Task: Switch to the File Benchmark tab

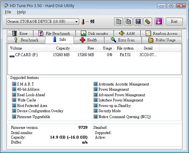Action: [54, 33]
